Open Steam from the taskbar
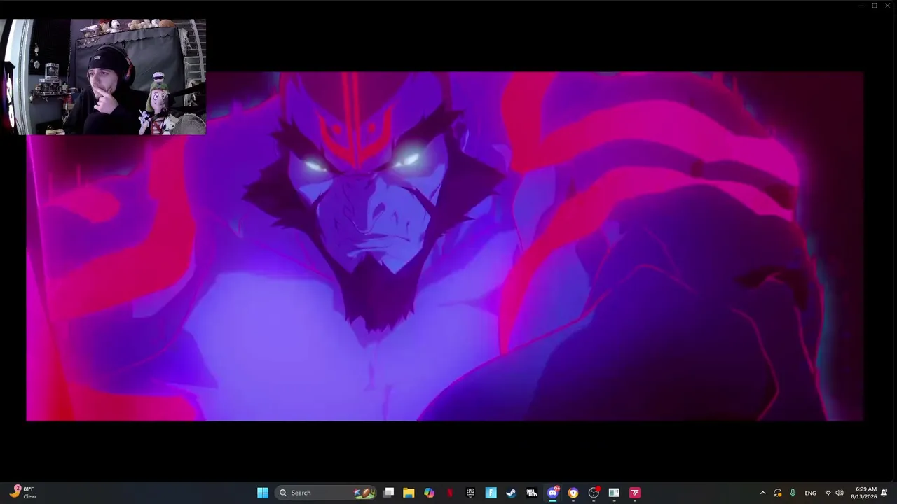 (511, 493)
